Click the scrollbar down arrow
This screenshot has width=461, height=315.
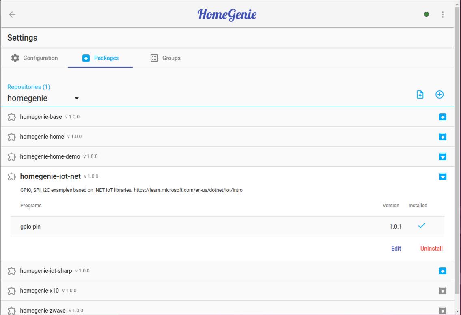457,311
